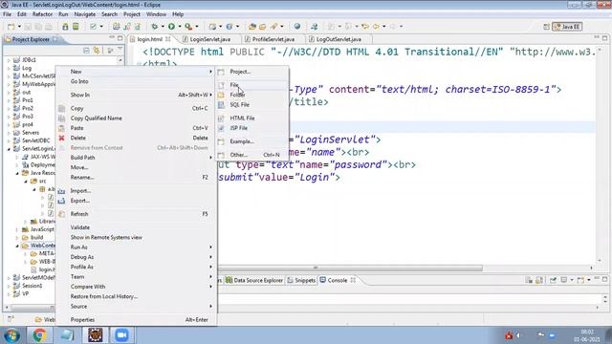Open the Navigate menu
This screenshot has height=344, width=612.
coord(85,14)
